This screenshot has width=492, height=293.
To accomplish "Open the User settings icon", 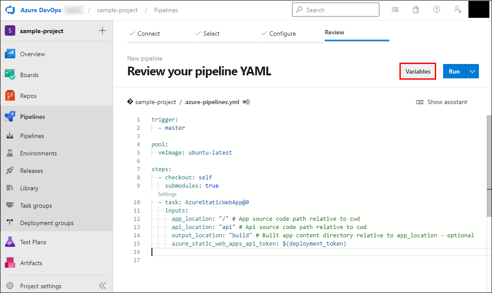I will (x=458, y=10).
